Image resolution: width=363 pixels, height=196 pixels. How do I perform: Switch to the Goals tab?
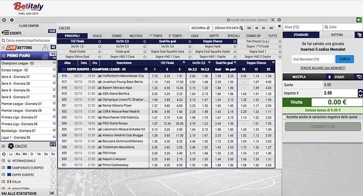pos(97,36)
